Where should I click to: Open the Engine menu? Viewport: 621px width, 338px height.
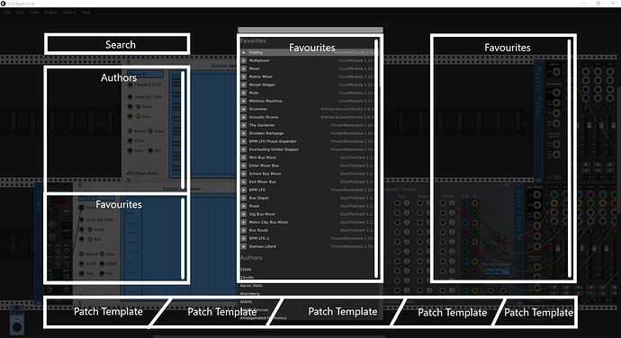click(50, 13)
